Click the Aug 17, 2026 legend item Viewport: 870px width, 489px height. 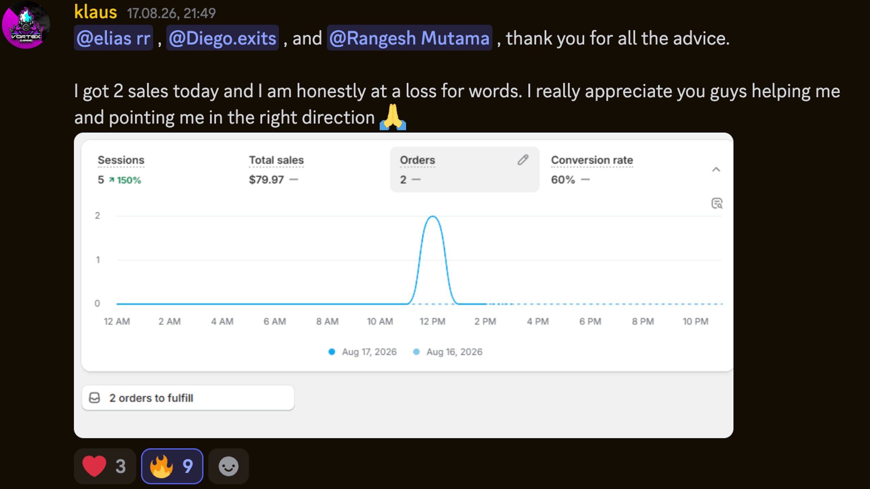point(362,352)
